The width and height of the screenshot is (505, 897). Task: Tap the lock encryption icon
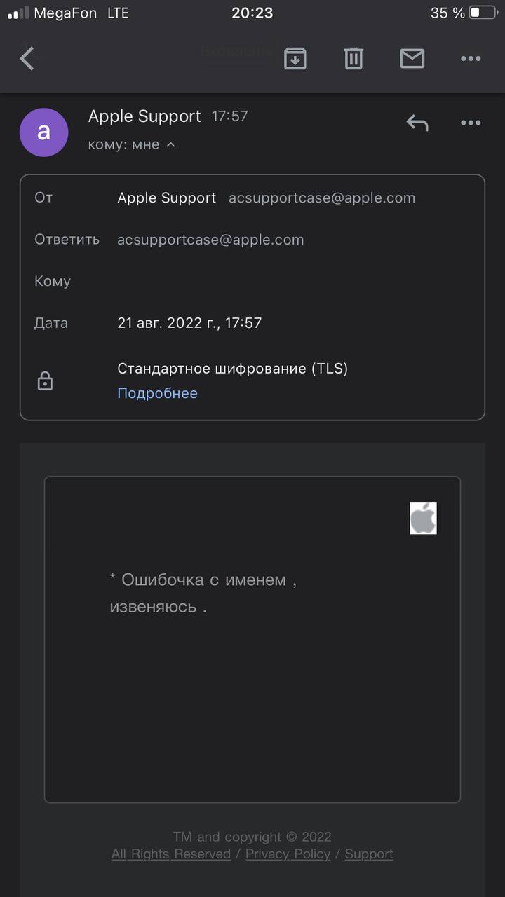pos(45,381)
